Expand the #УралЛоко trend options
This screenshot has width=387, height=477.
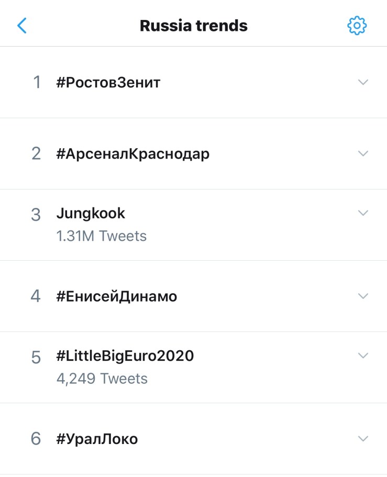tap(363, 438)
